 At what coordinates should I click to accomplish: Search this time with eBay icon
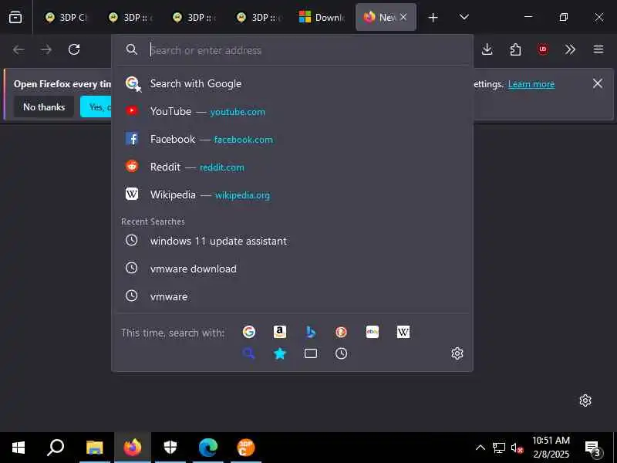373,332
